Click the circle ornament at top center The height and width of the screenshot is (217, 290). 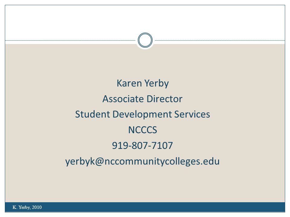(145, 40)
